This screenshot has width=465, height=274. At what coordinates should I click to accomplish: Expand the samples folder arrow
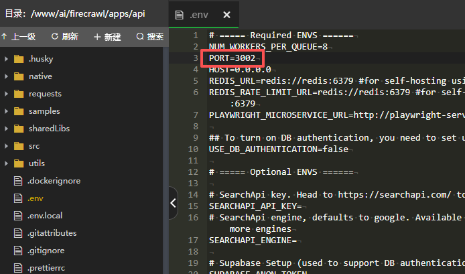click(x=6, y=111)
